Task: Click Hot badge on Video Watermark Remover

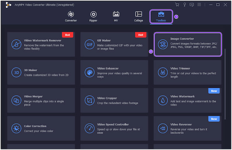Action: coord(67,35)
